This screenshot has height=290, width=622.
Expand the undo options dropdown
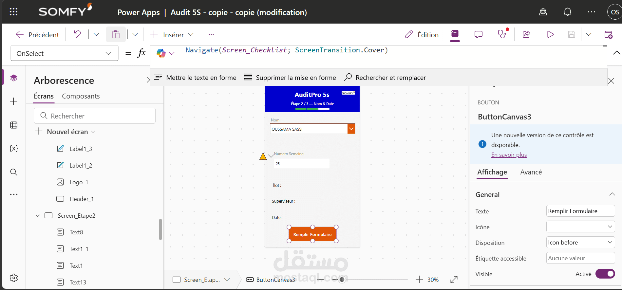point(96,34)
